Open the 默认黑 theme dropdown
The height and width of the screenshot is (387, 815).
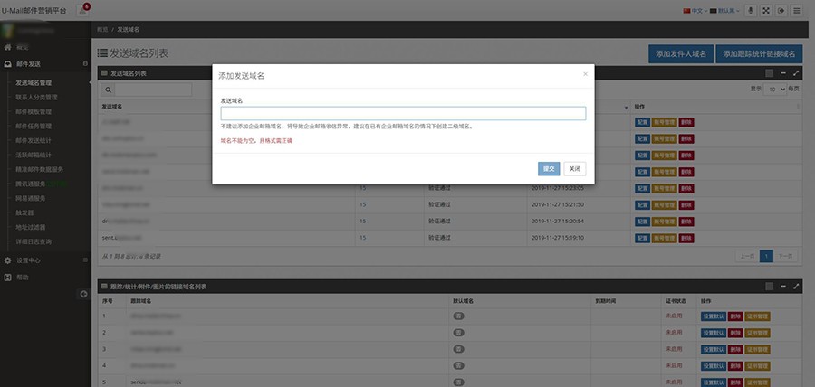click(724, 10)
